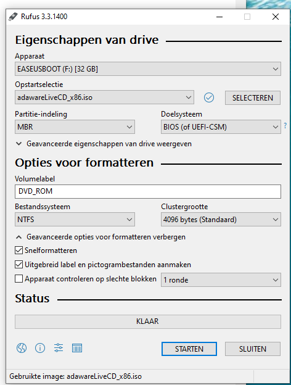
Task: Click the Rufus USB title icon
Action: 13,17
